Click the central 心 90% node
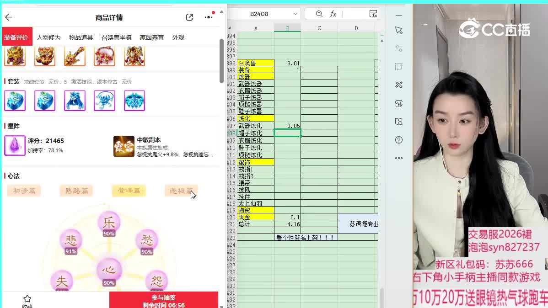548x308 pixels. point(109,273)
